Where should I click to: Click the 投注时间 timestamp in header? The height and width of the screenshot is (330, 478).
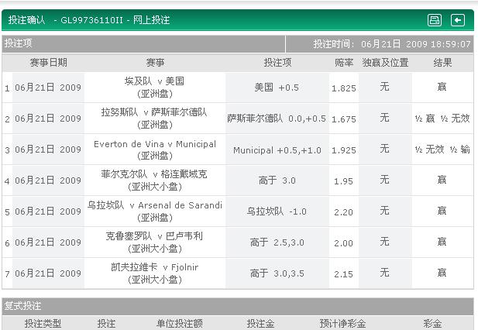click(x=392, y=44)
